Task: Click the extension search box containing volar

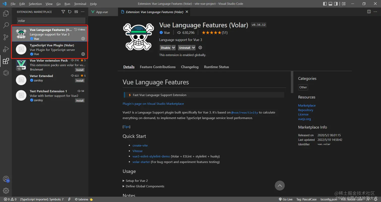Action: (51, 21)
